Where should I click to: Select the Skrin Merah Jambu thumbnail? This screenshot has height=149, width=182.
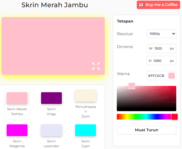17,98
